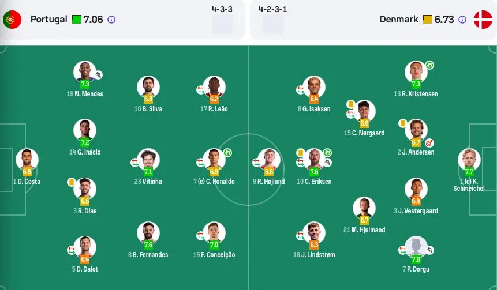The height and width of the screenshot is (290, 497).
Task: Click the Denmark flag icon
Action: (x=483, y=20)
